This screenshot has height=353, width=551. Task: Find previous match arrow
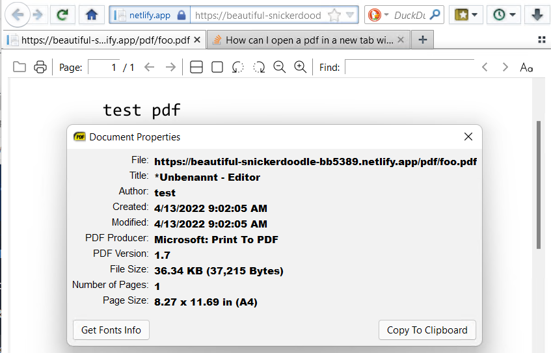(x=485, y=67)
